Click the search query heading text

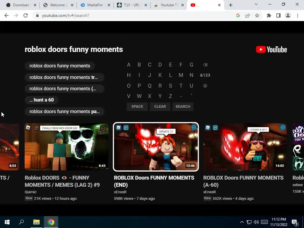[x=74, y=49]
